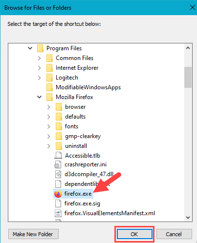Select the ModifiableWindowsApps folder name

[88, 87]
